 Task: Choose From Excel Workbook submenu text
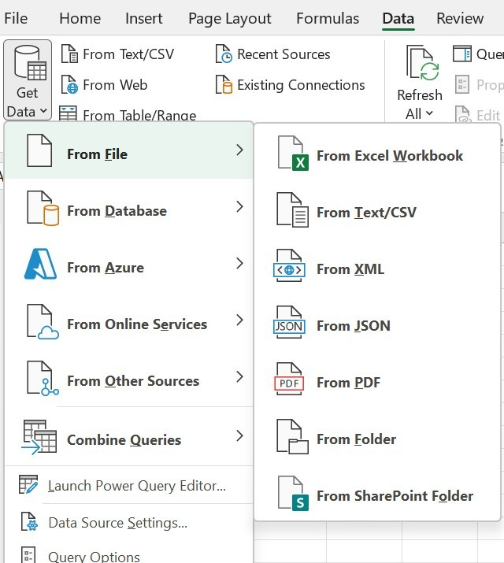390,156
